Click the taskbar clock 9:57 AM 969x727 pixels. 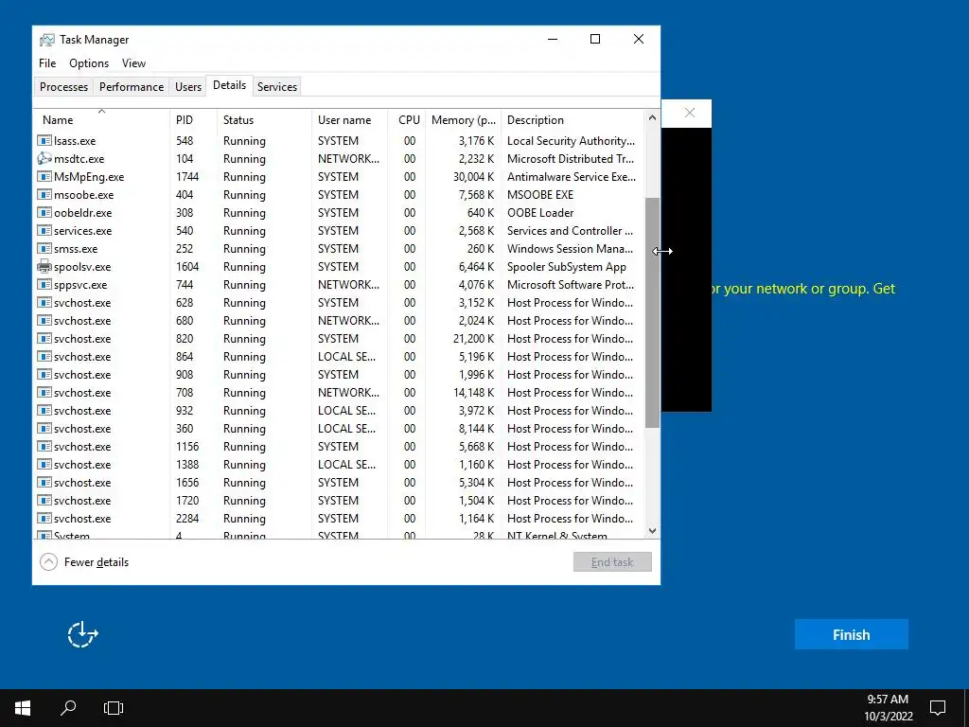(x=888, y=700)
